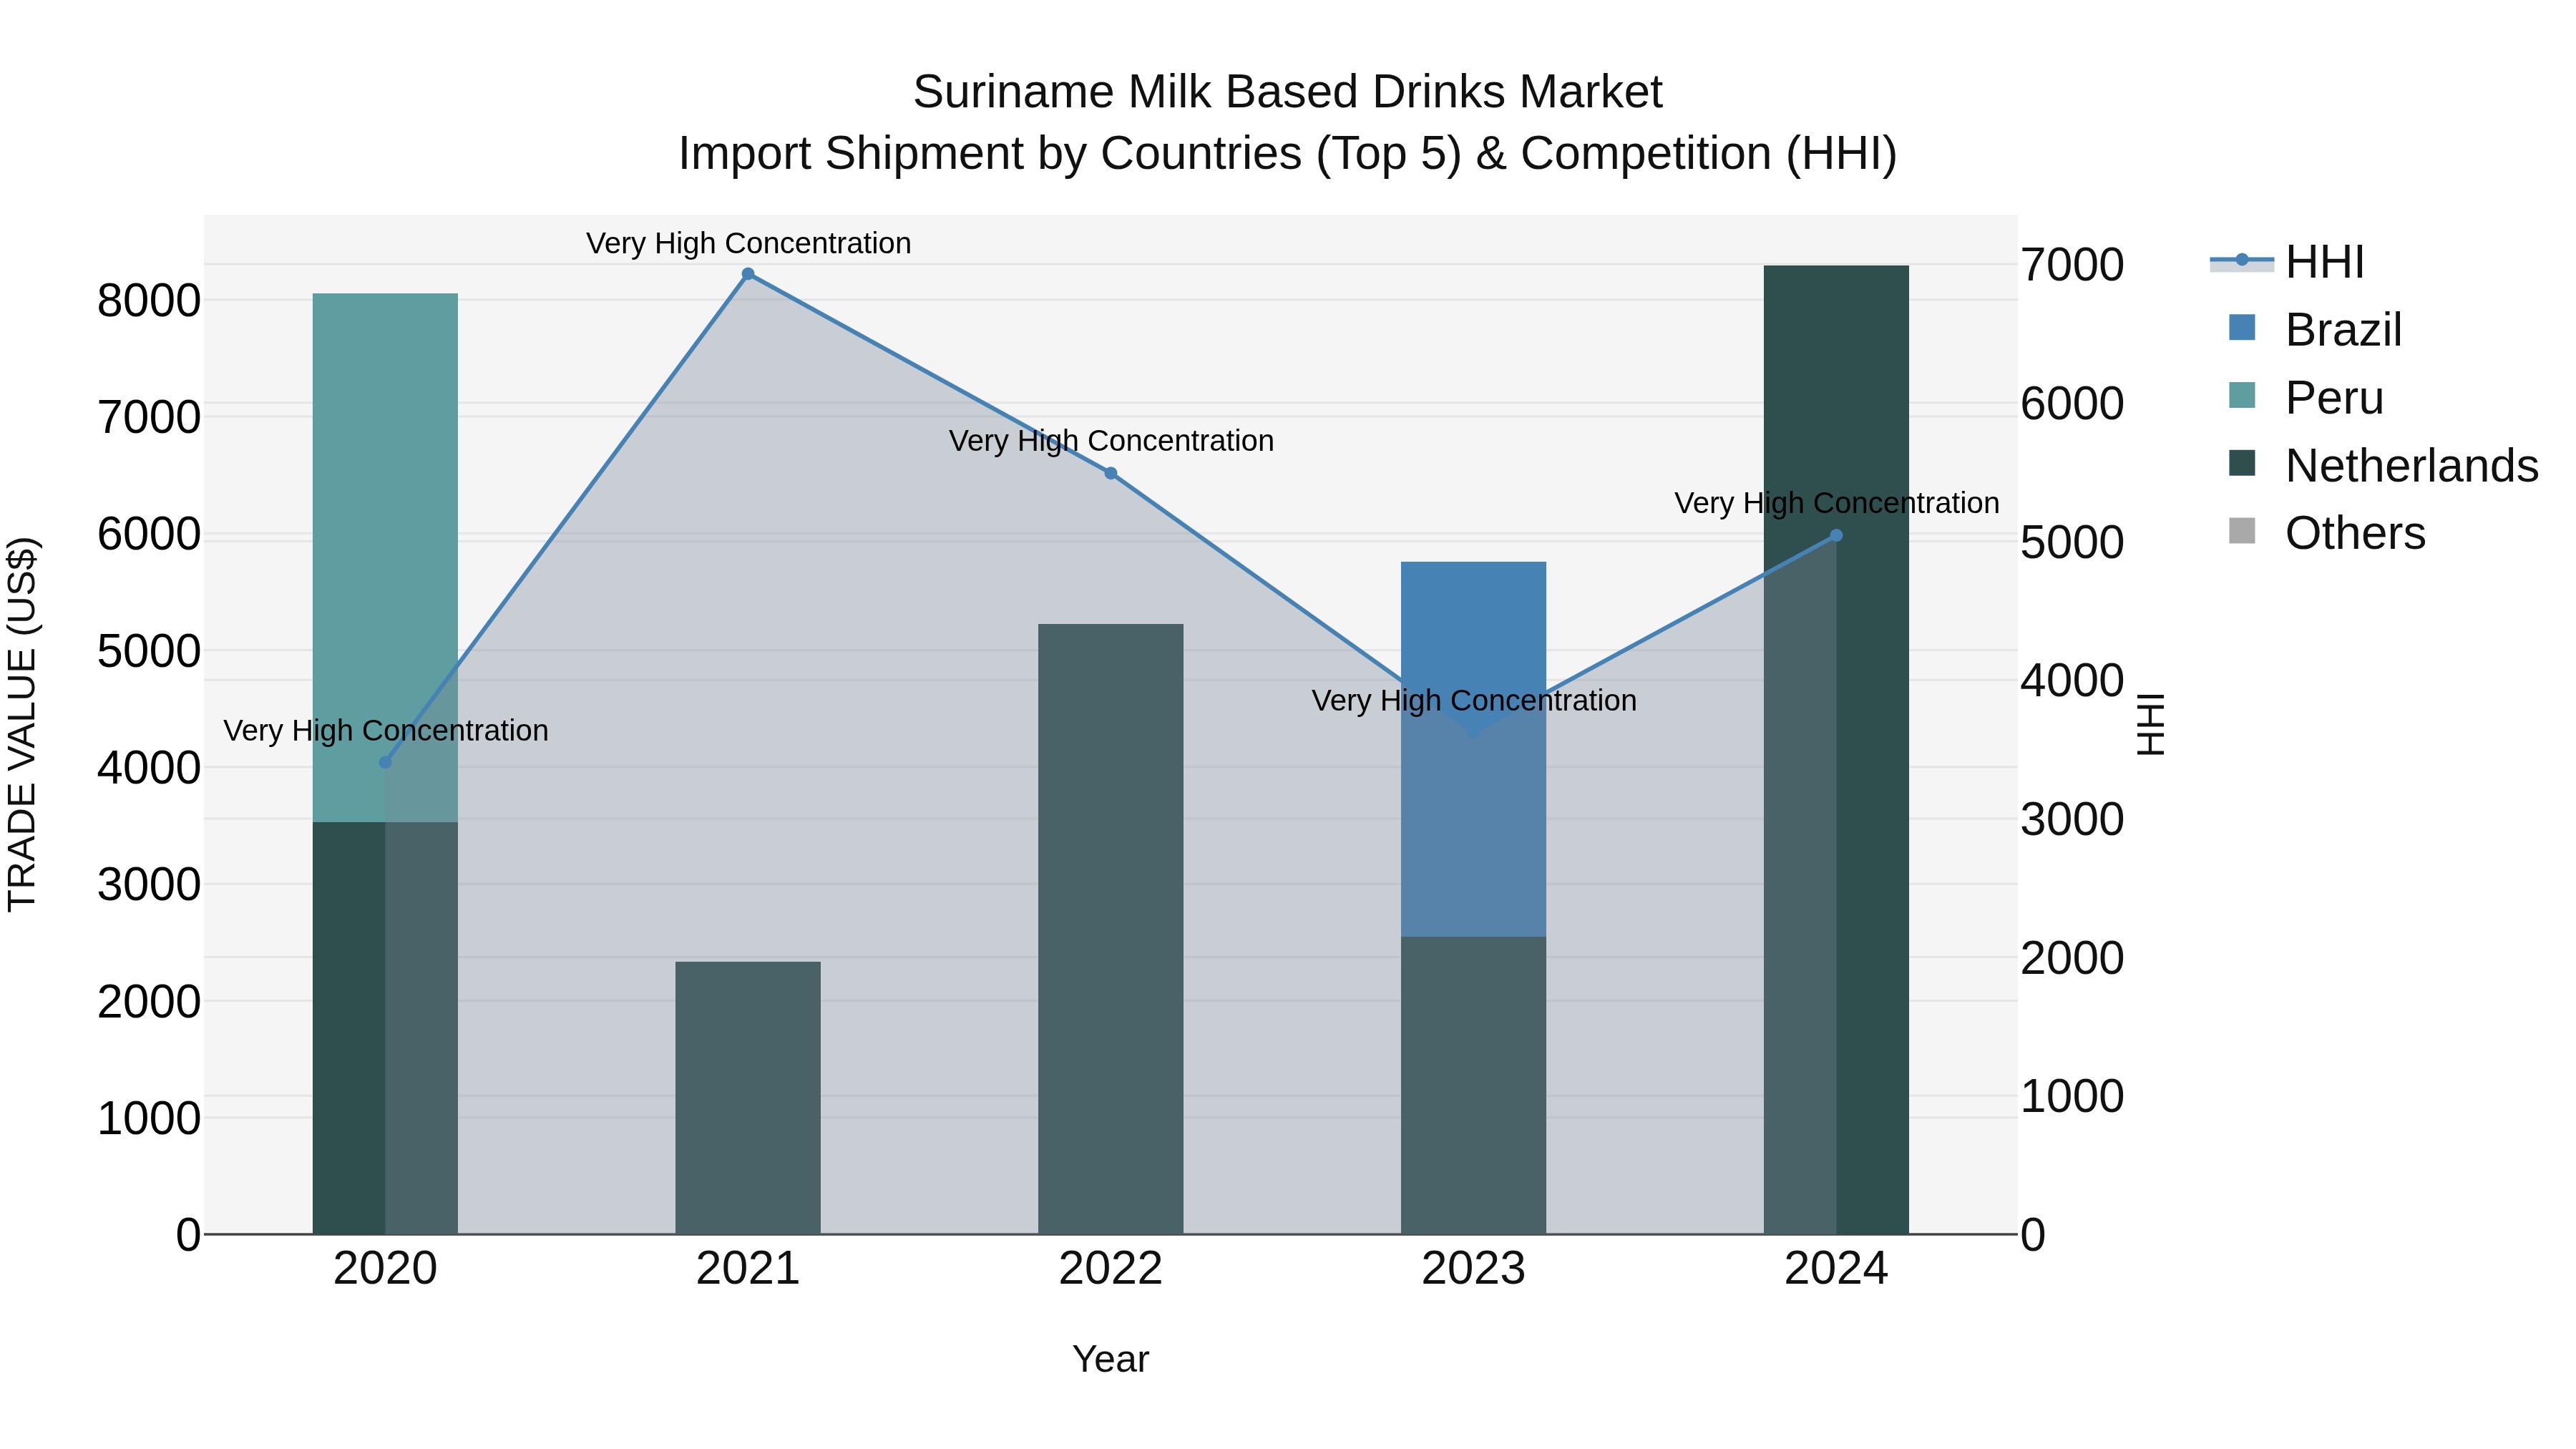
Task: Click the 1000 left-axis tick label
Action: pos(149,1118)
